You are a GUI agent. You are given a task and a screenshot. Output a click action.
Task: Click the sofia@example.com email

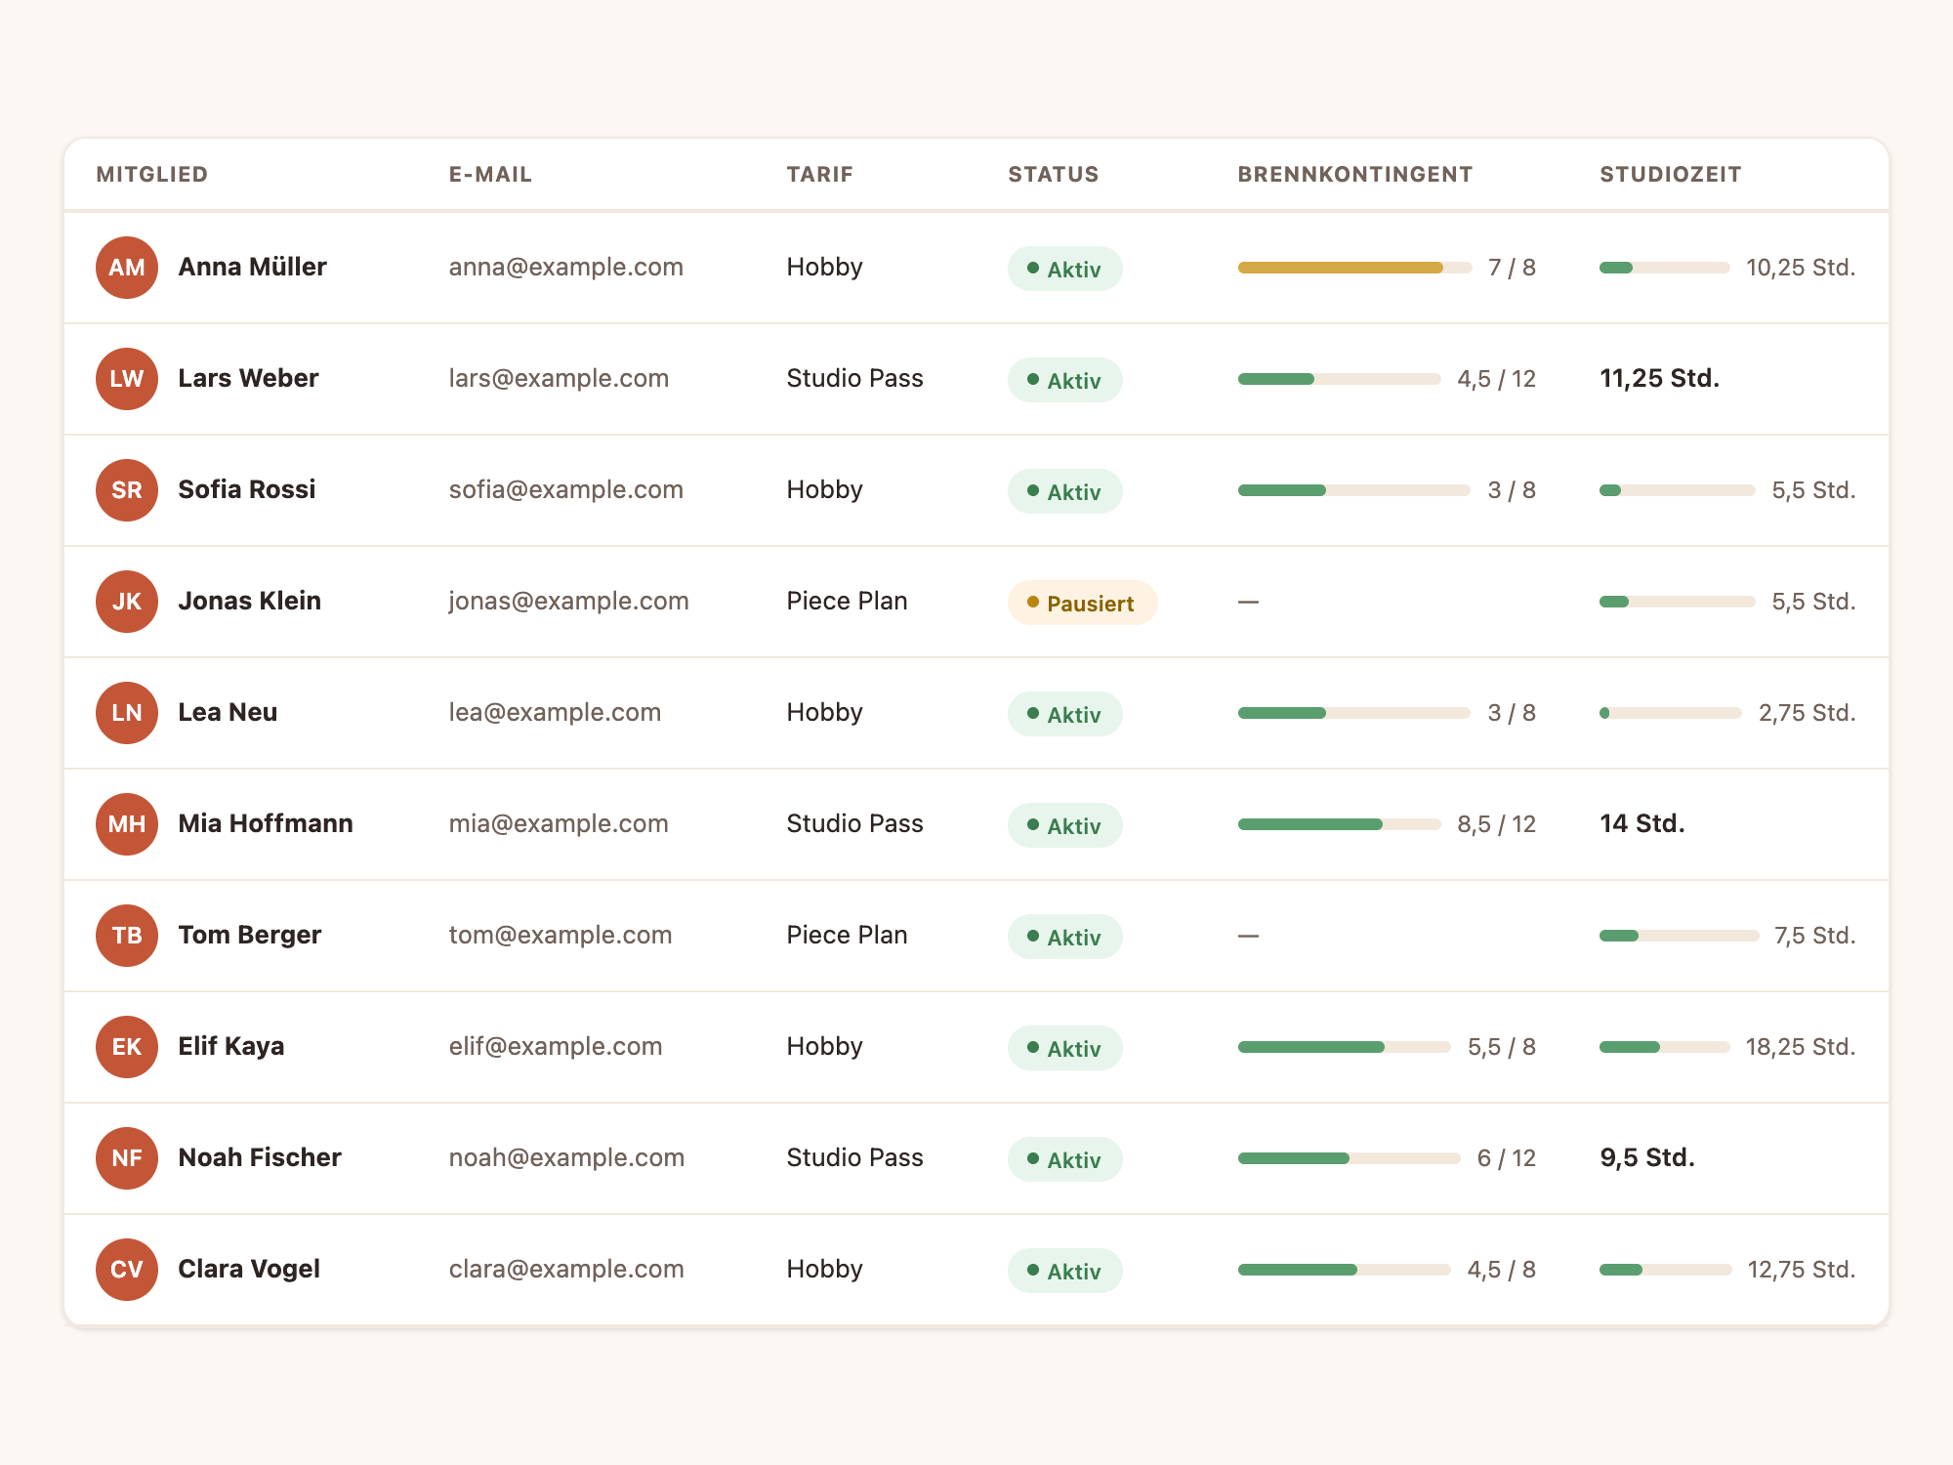[x=566, y=490]
